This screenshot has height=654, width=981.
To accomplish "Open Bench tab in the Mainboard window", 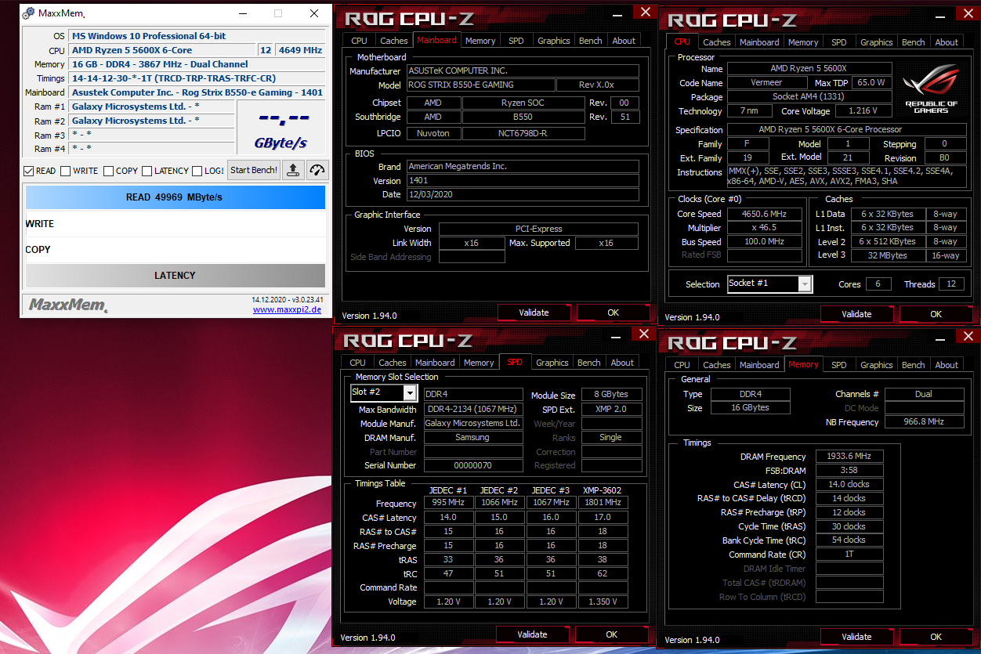I will [590, 41].
